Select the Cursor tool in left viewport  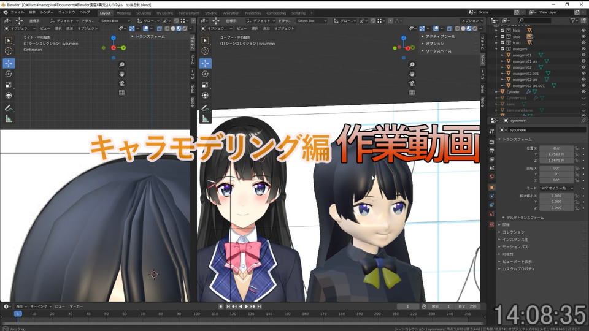pyautogui.click(x=8, y=51)
